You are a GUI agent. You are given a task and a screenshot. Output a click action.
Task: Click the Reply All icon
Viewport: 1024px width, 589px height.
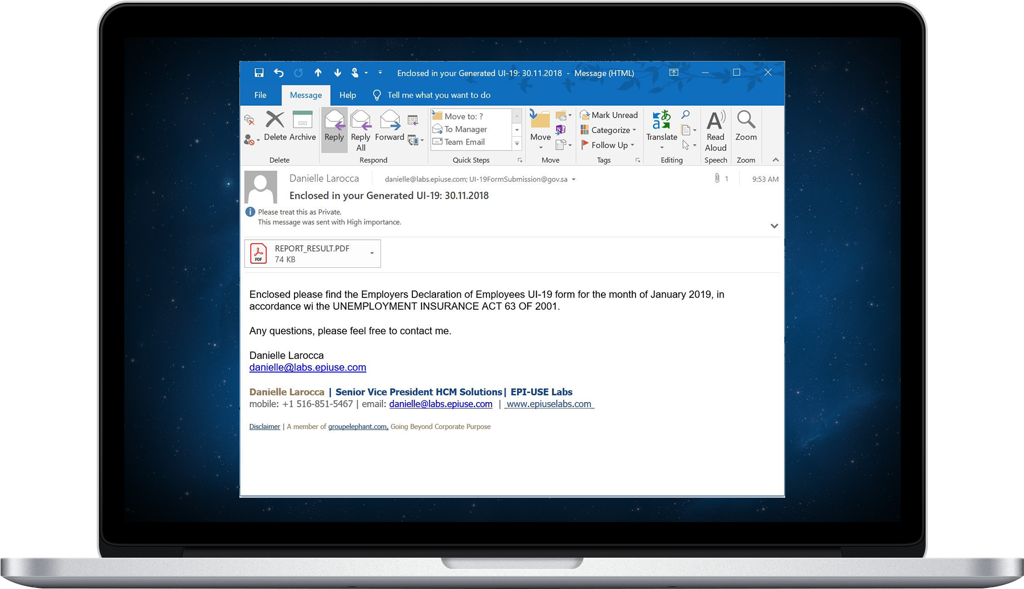[x=360, y=121]
